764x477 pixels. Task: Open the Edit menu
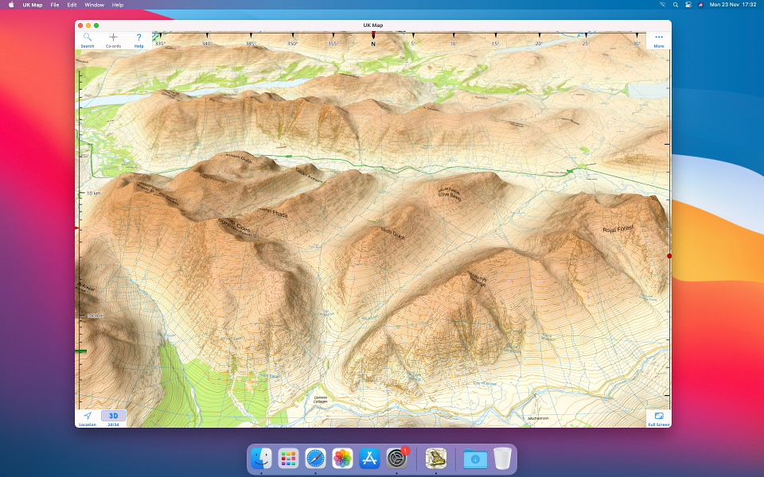click(71, 5)
